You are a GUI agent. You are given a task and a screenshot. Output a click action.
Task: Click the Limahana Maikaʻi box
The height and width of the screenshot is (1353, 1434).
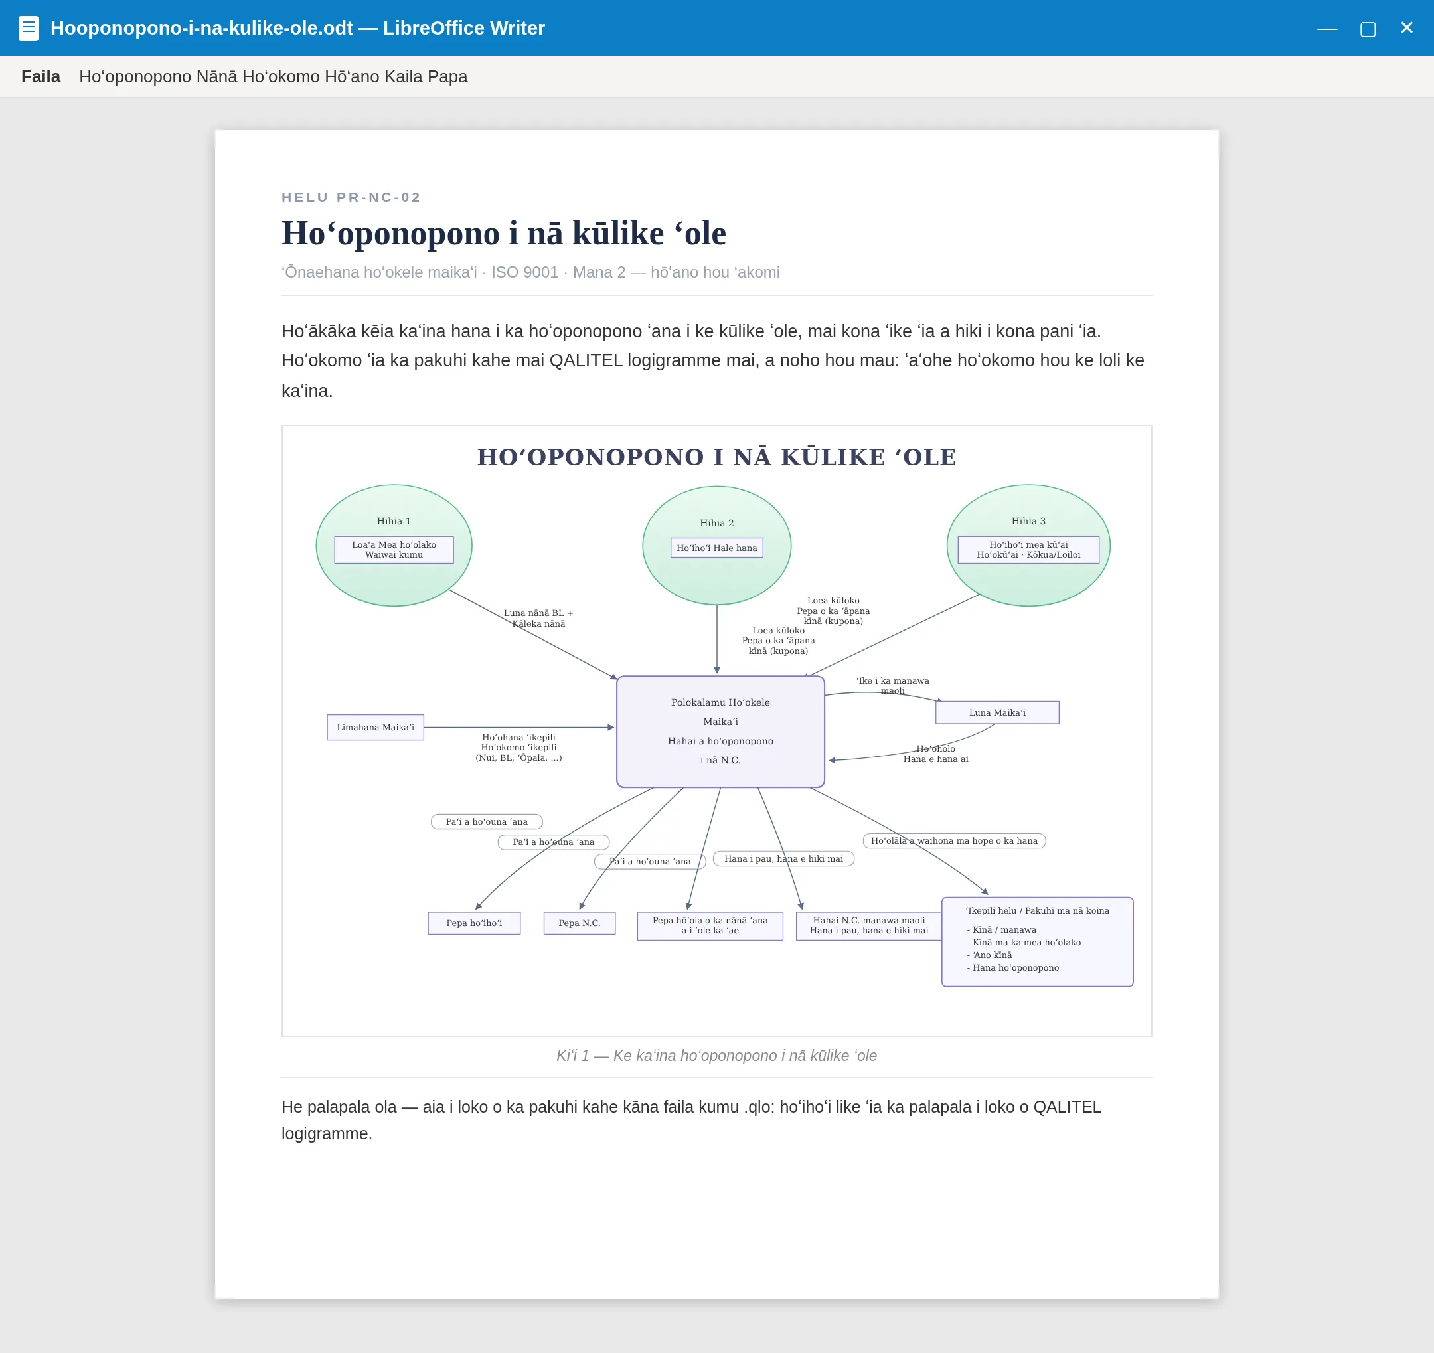[375, 727]
